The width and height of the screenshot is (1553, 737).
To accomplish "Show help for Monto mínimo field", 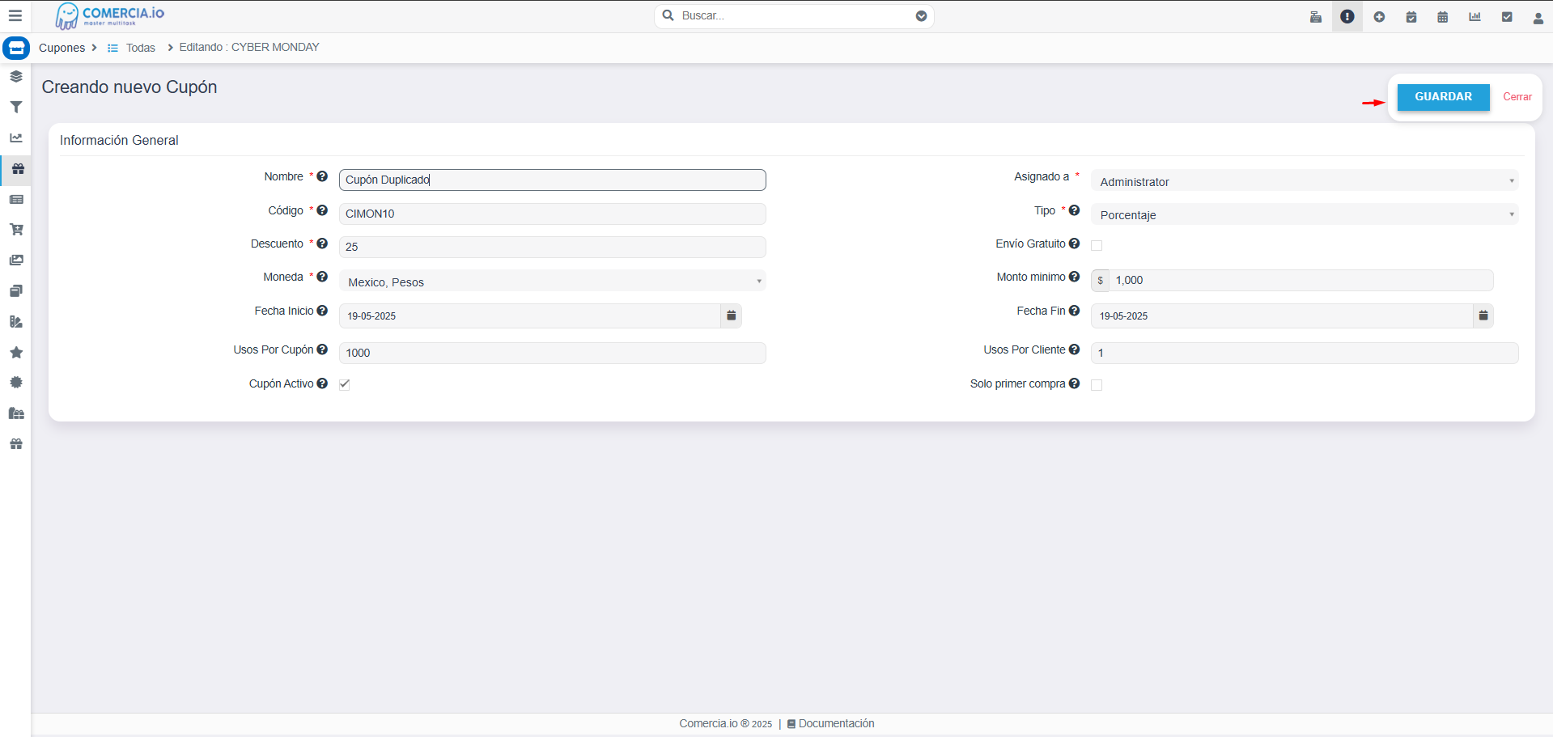I will point(1074,277).
